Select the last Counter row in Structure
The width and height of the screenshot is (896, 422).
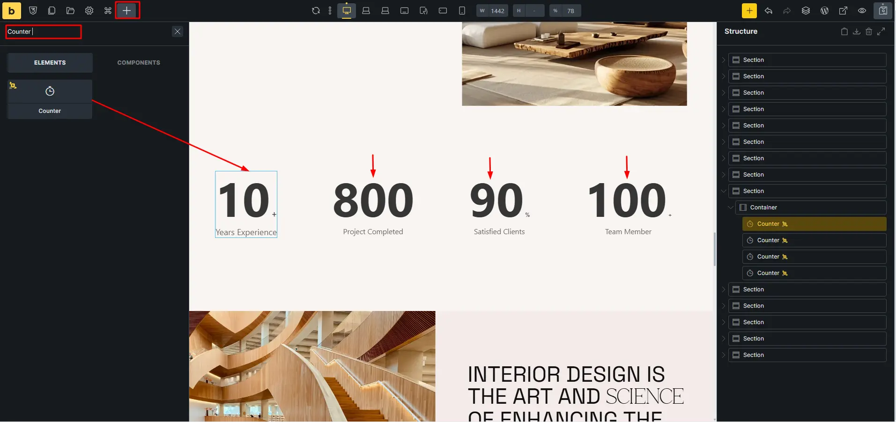tap(815, 273)
